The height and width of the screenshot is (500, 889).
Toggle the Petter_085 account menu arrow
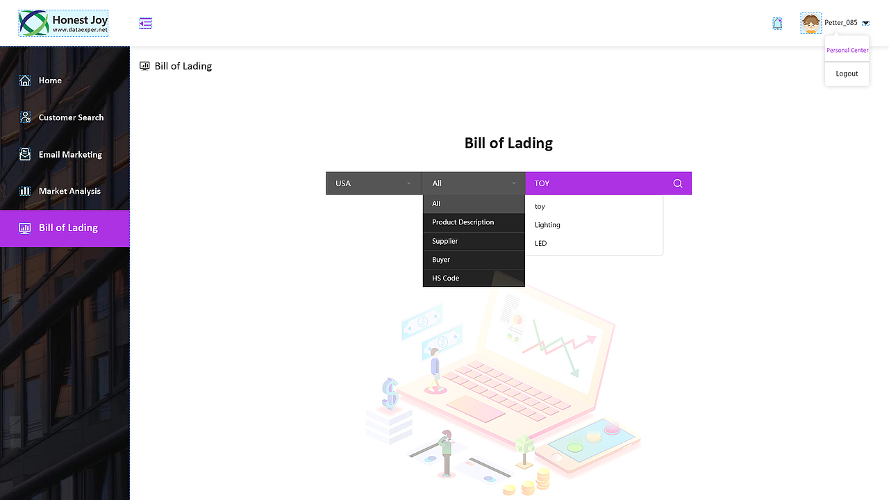tap(865, 24)
